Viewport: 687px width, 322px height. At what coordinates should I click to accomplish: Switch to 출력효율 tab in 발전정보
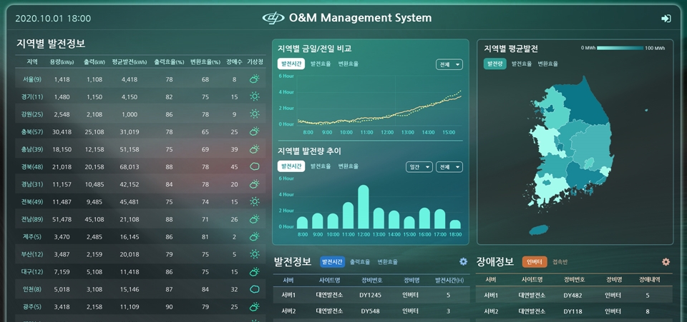(x=360, y=262)
